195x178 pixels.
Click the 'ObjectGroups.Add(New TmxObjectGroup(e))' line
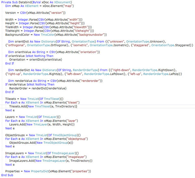(x=41, y=143)
